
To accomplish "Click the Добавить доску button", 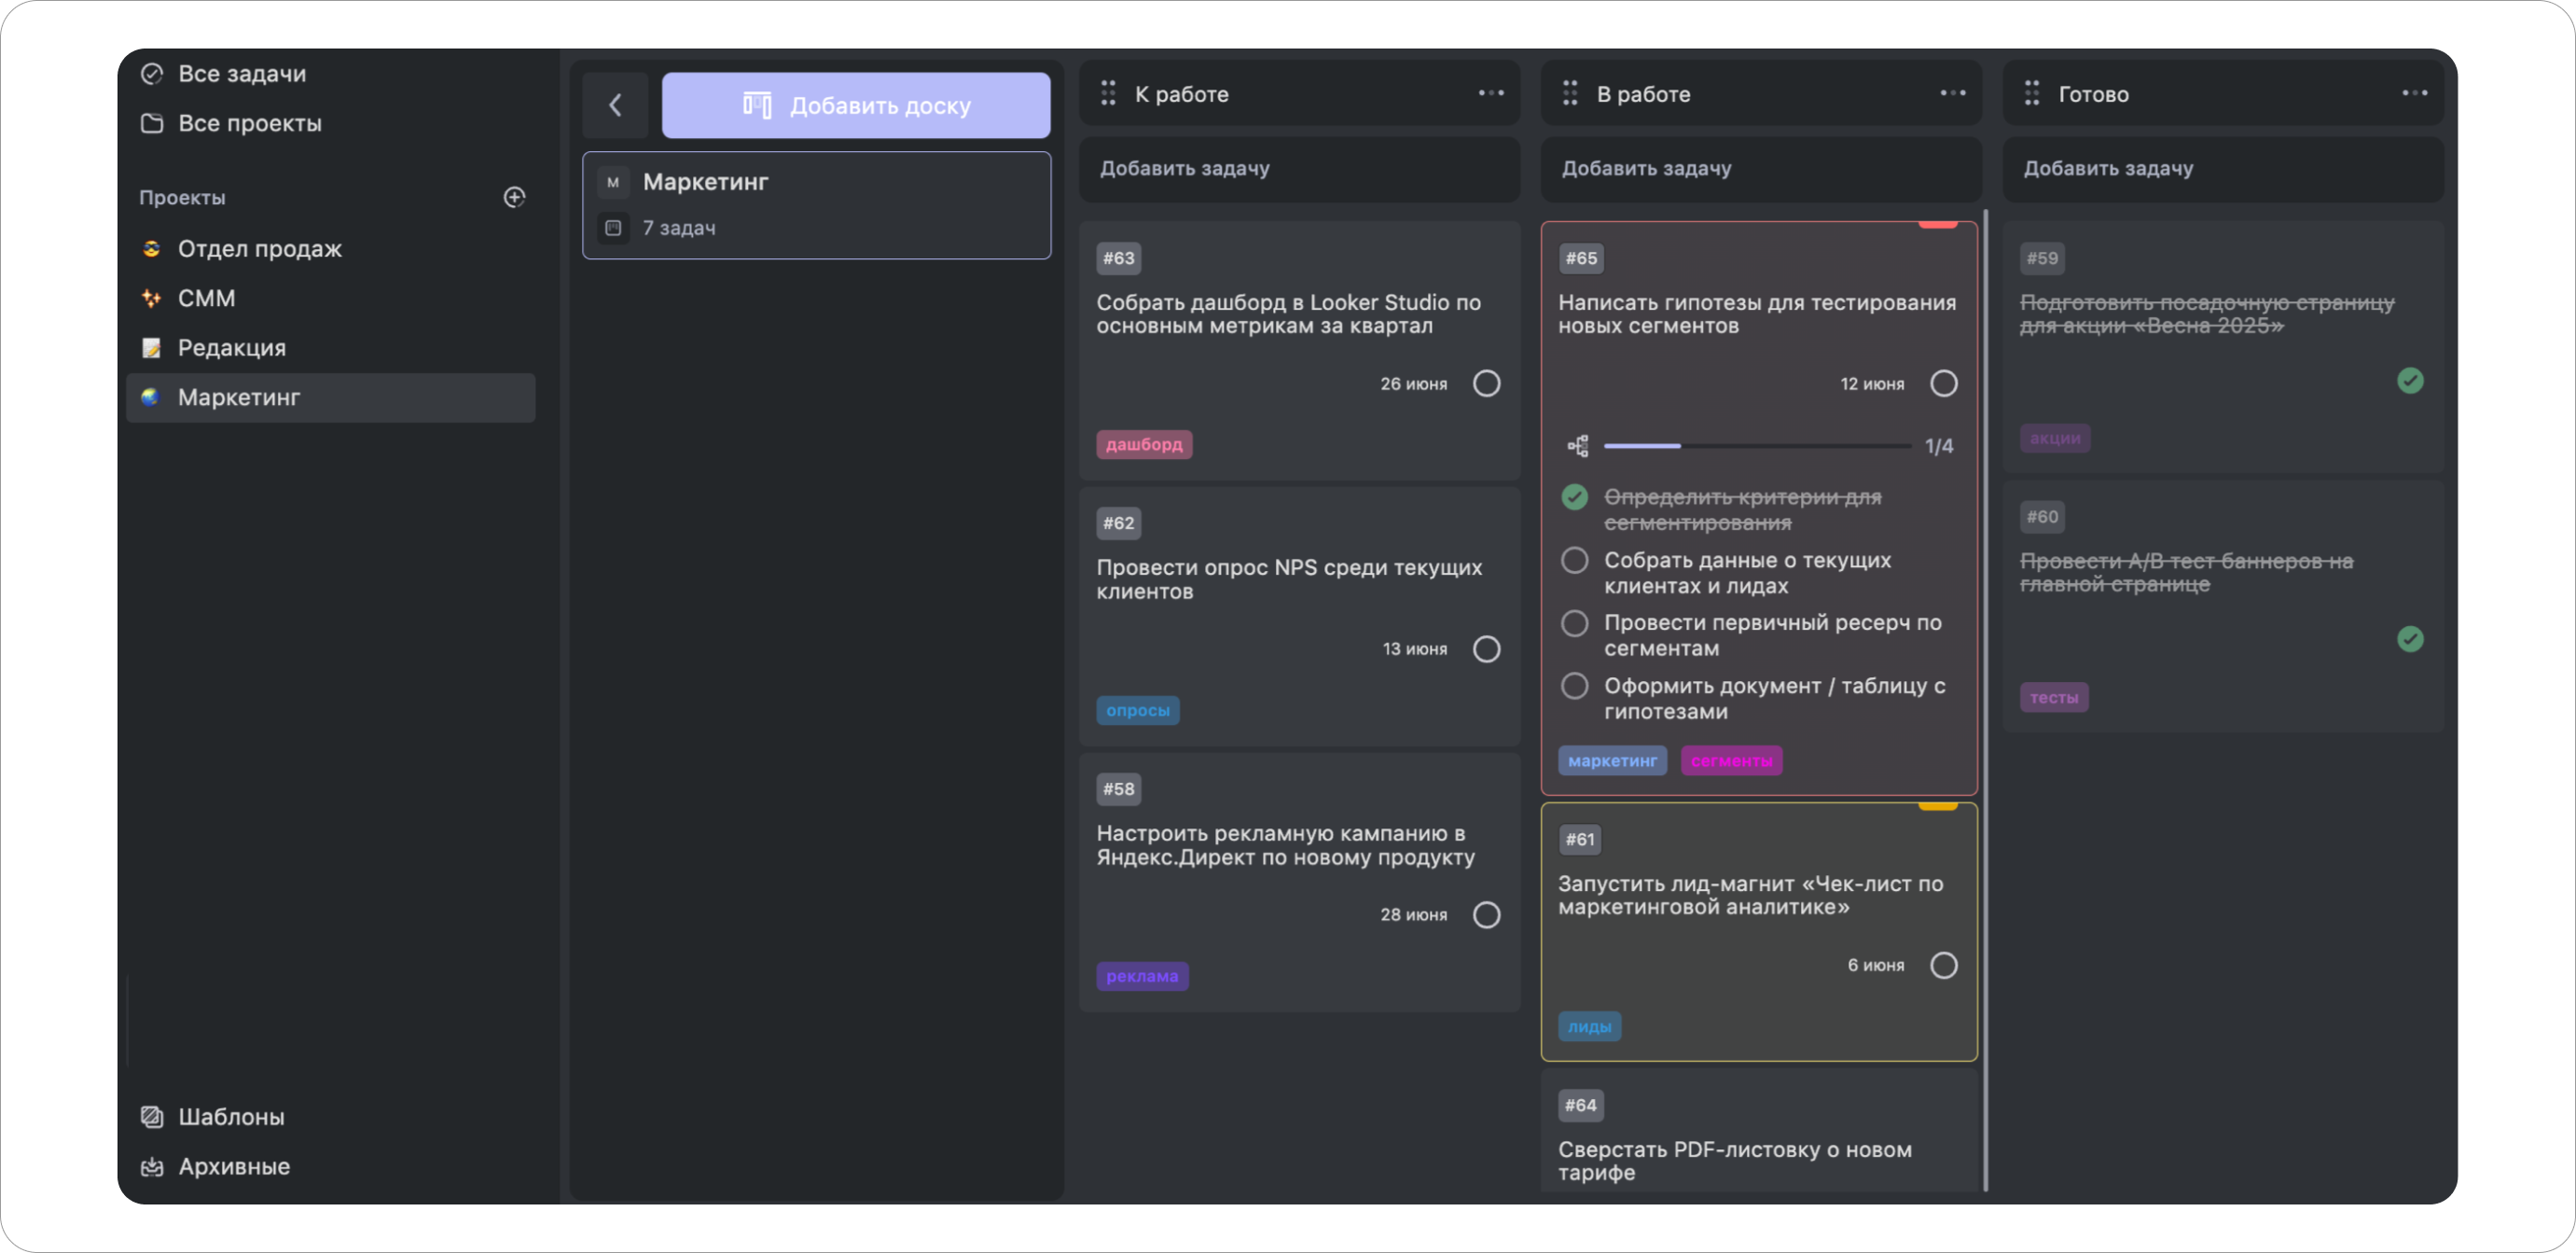I will pyautogui.click(x=856, y=105).
